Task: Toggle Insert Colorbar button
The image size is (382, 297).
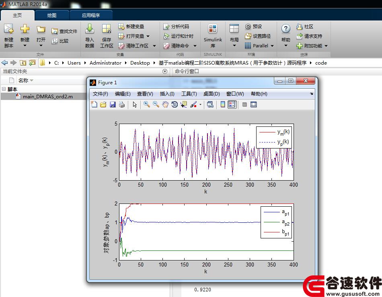Action: (x=223, y=105)
